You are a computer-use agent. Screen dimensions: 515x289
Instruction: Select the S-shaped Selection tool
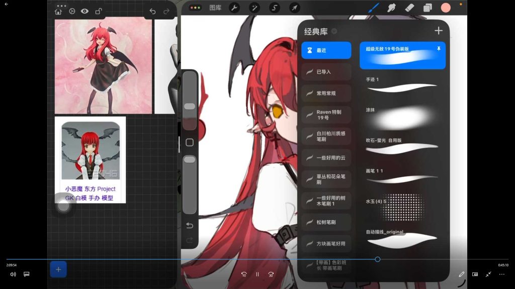click(275, 8)
